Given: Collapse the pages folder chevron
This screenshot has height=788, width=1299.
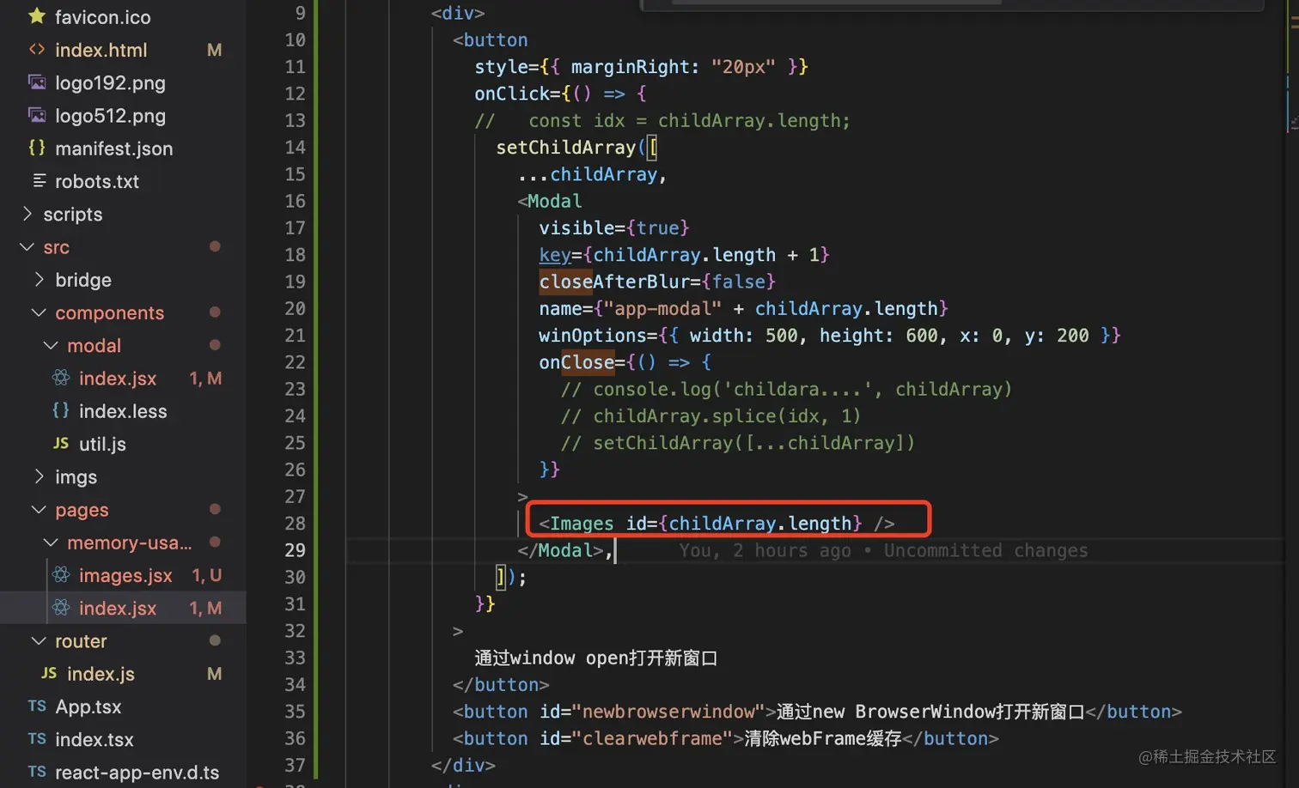Looking at the screenshot, I should tap(39, 509).
